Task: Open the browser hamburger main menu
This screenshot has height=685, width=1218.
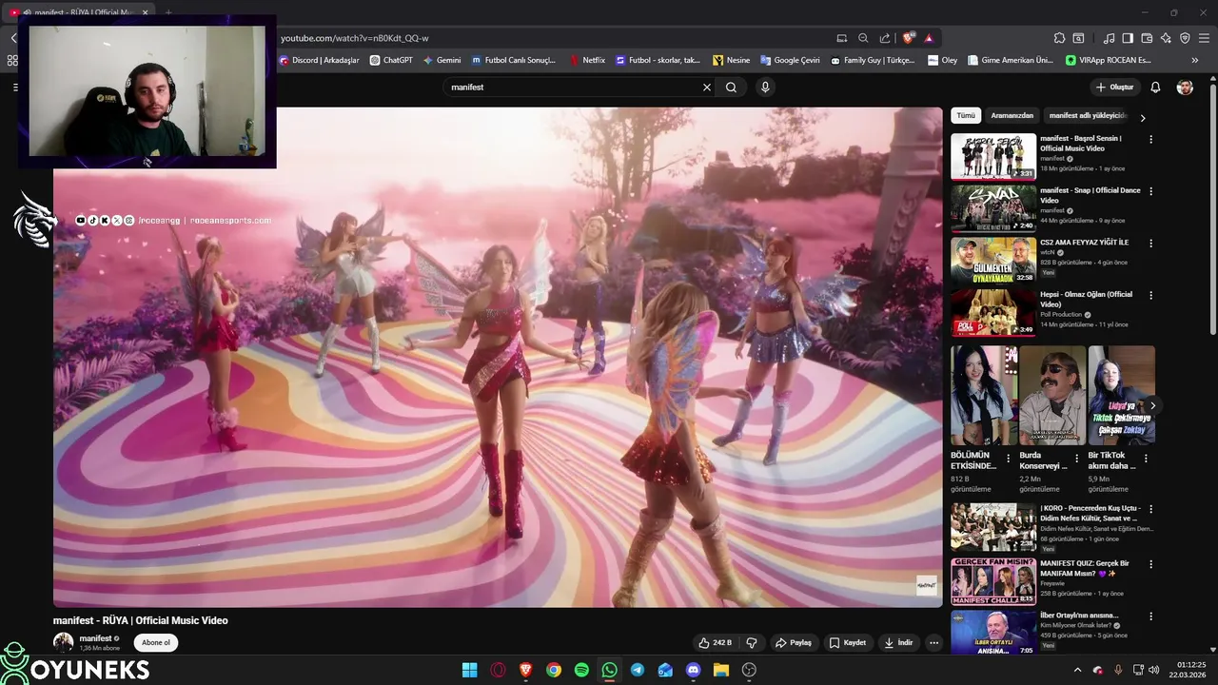Action: pos(1204,38)
